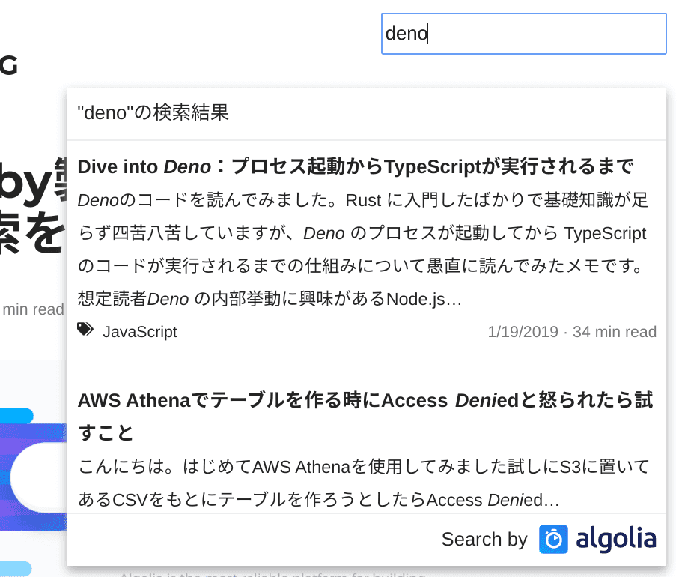Click the tag icon beside JavaScript

(x=85, y=330)
